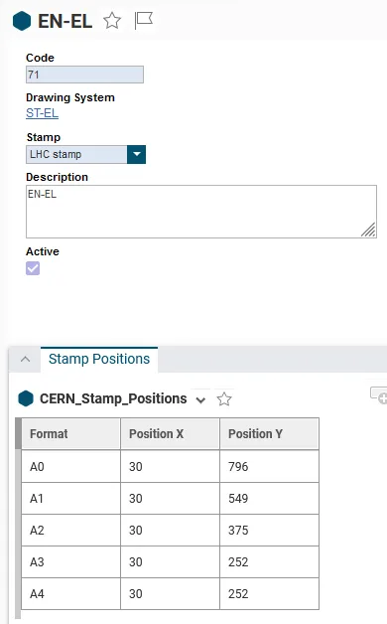Toggle the Active checkbox
Image resolution: width=387 pixels, height=624 pixels.
[x=33, y=268]
